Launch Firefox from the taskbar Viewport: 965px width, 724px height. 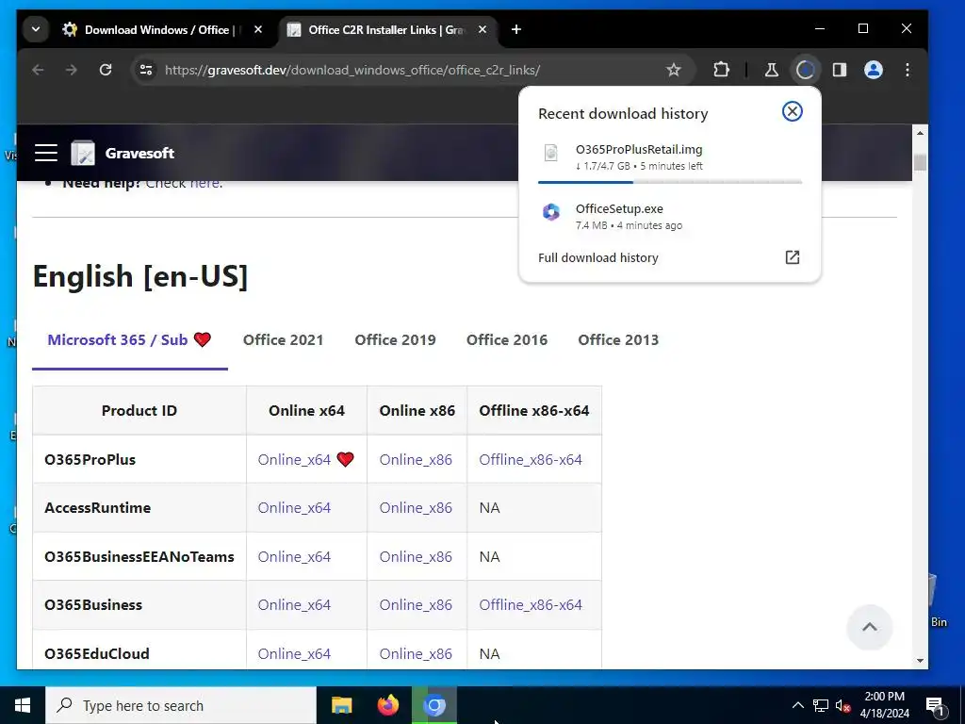(x=387, y=705)
